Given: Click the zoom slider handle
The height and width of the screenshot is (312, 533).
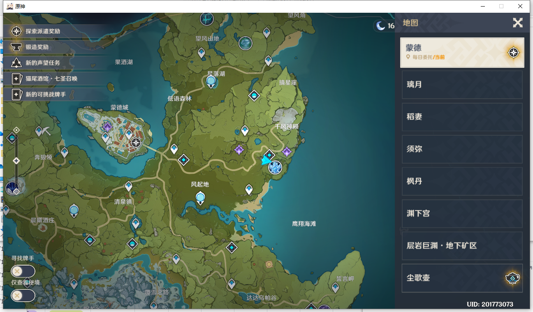Looking at the screenshot, I should [16, 160].
